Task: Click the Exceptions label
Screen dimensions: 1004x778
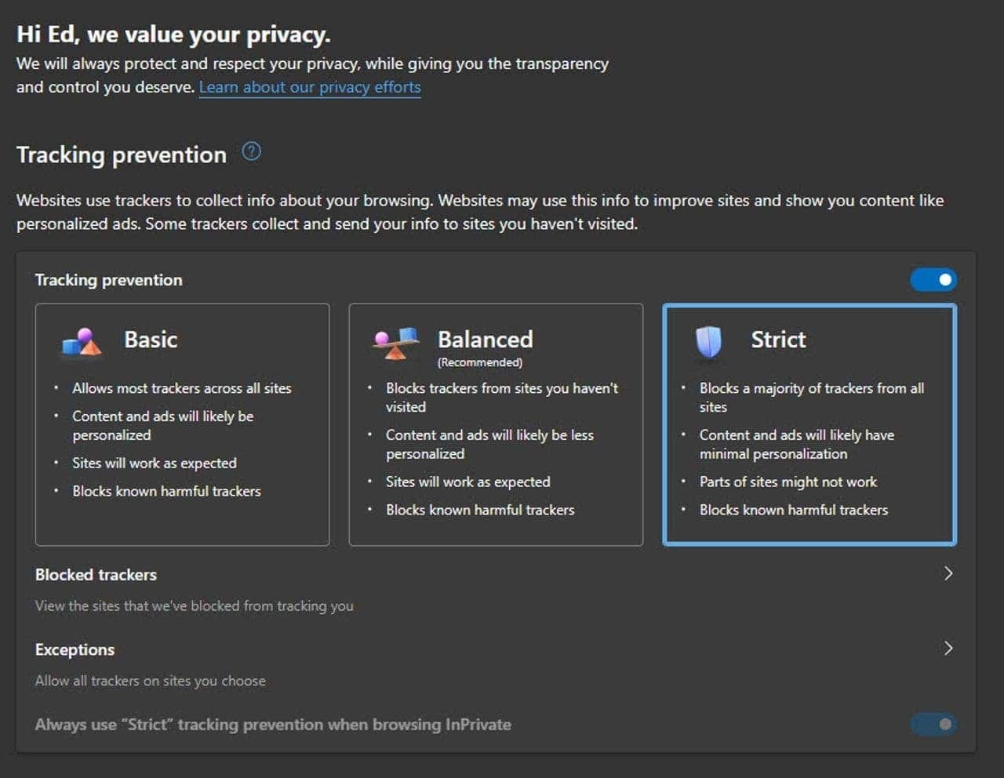Action: (x=75, y=649)
